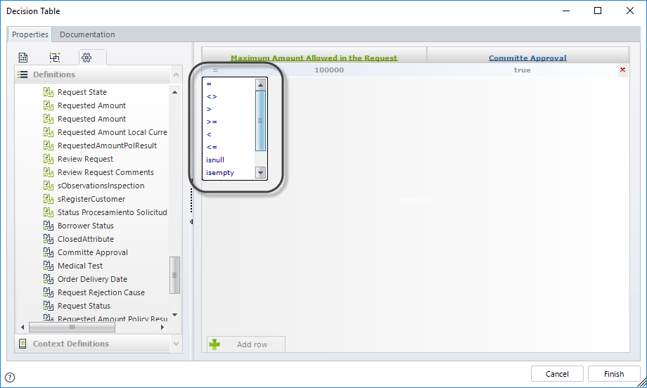Click the help question mark icon
The image size is (647, 388).
point(10,377)
